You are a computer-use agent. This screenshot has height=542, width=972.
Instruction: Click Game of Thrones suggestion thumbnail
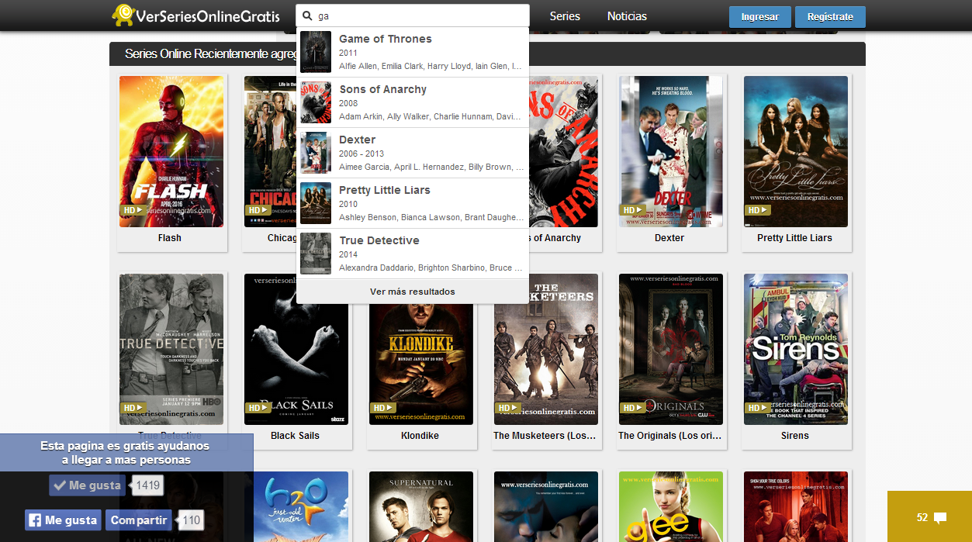pos(316,52)
